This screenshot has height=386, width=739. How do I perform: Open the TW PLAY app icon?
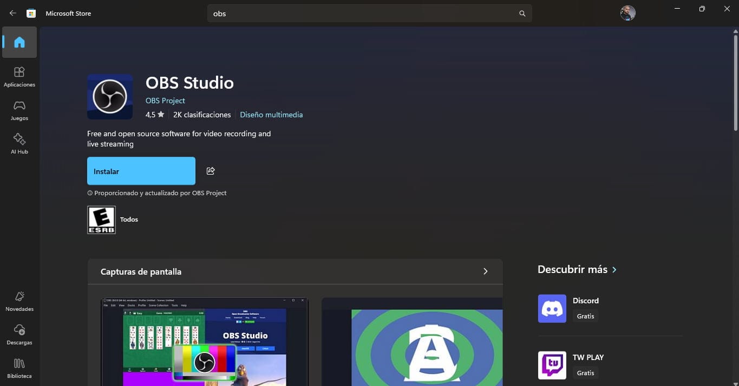pos(552,365)
